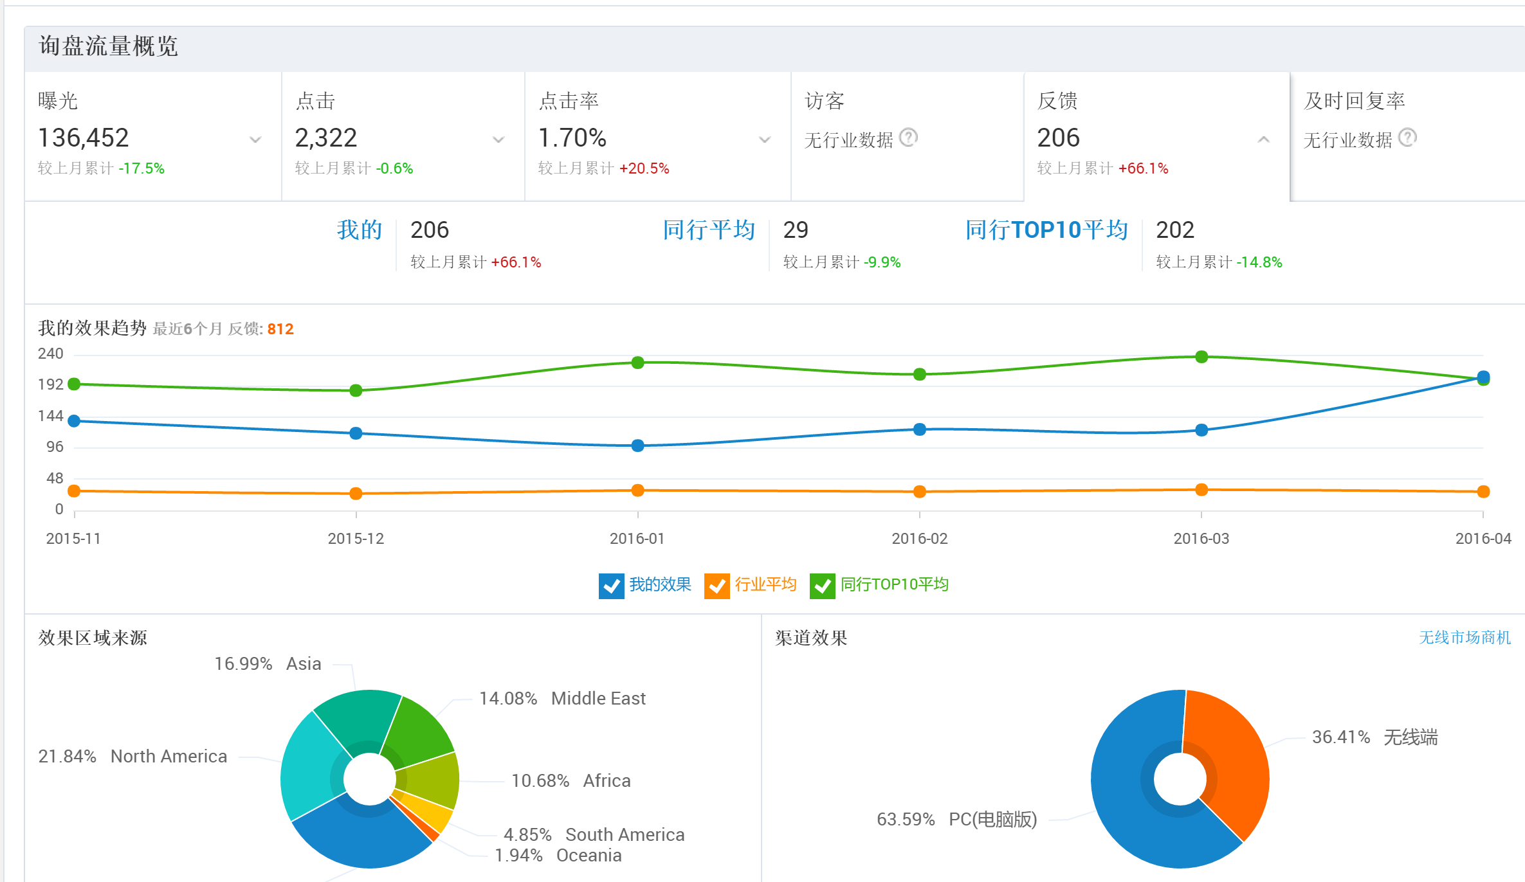The width and height of the screenshot is (1525, 882).
Task: Toggle the 行业平均 orange checkbox
Action: click(x=717, y=586)
